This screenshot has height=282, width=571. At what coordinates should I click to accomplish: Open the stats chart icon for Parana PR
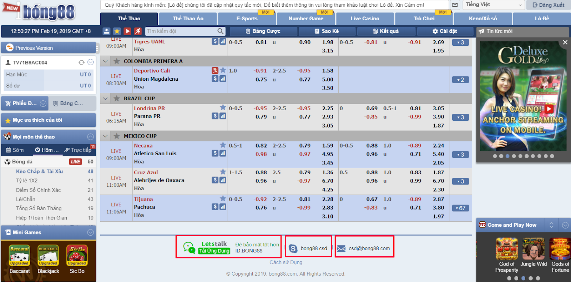[x=223, y=116]
